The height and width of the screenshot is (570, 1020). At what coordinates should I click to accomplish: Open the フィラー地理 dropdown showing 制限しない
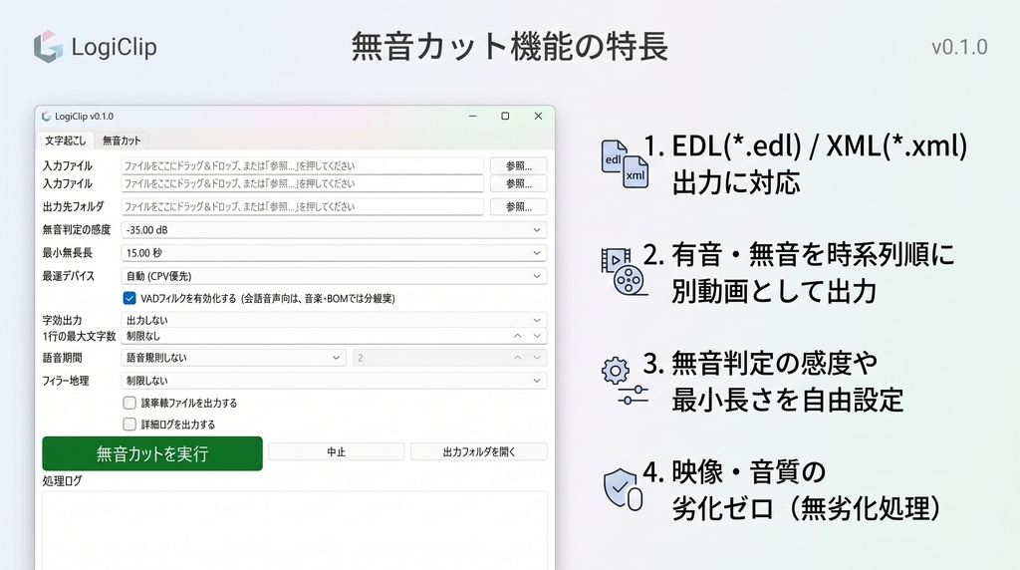tap(334, 381)
